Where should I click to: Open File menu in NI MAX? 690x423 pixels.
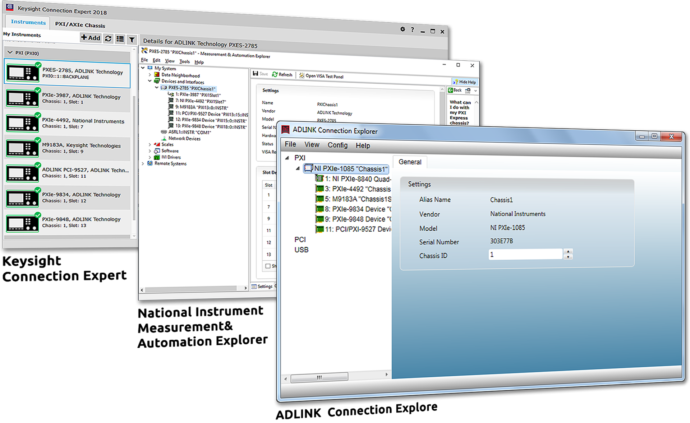coord(144,60)
